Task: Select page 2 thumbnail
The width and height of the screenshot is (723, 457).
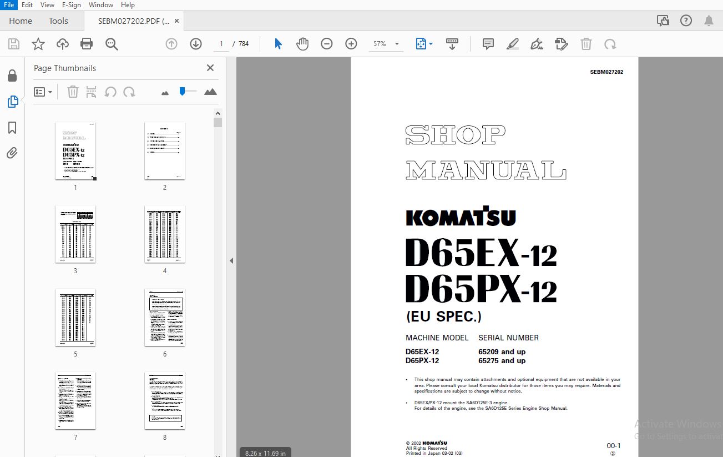Action: (165, 151)
